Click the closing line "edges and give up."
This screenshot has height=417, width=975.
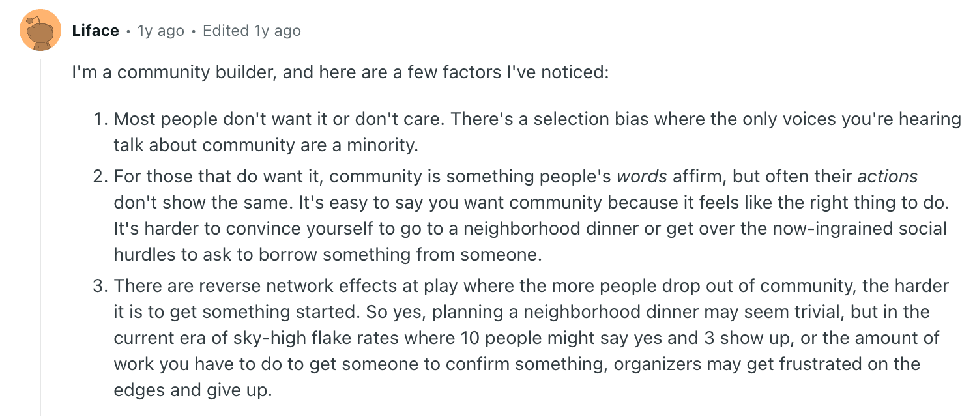click(192, 390)
